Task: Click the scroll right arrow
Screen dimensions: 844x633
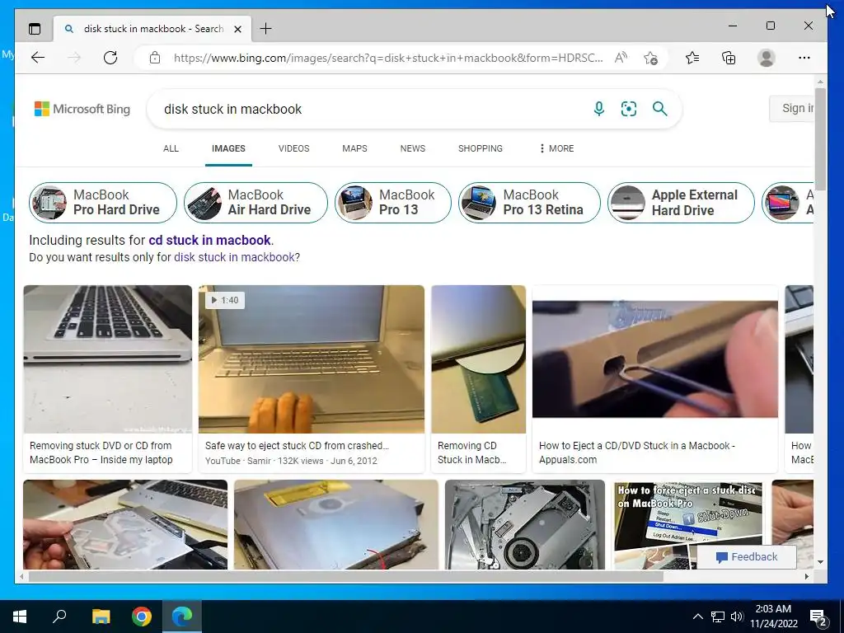Action: pyautogui.click(x=806, y=576)
